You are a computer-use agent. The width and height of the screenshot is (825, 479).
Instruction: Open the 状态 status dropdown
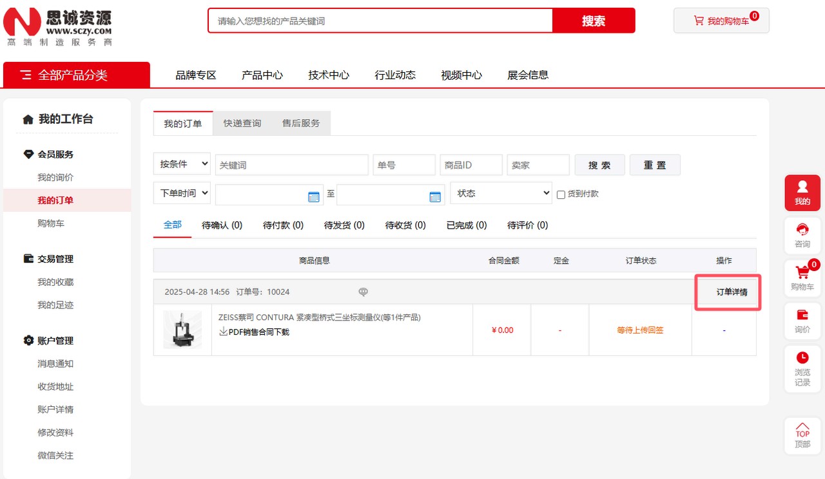tap(501, 193)
